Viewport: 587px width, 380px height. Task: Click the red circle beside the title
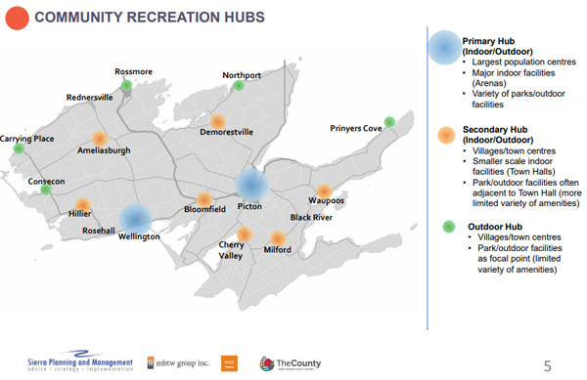click(17, 18)
